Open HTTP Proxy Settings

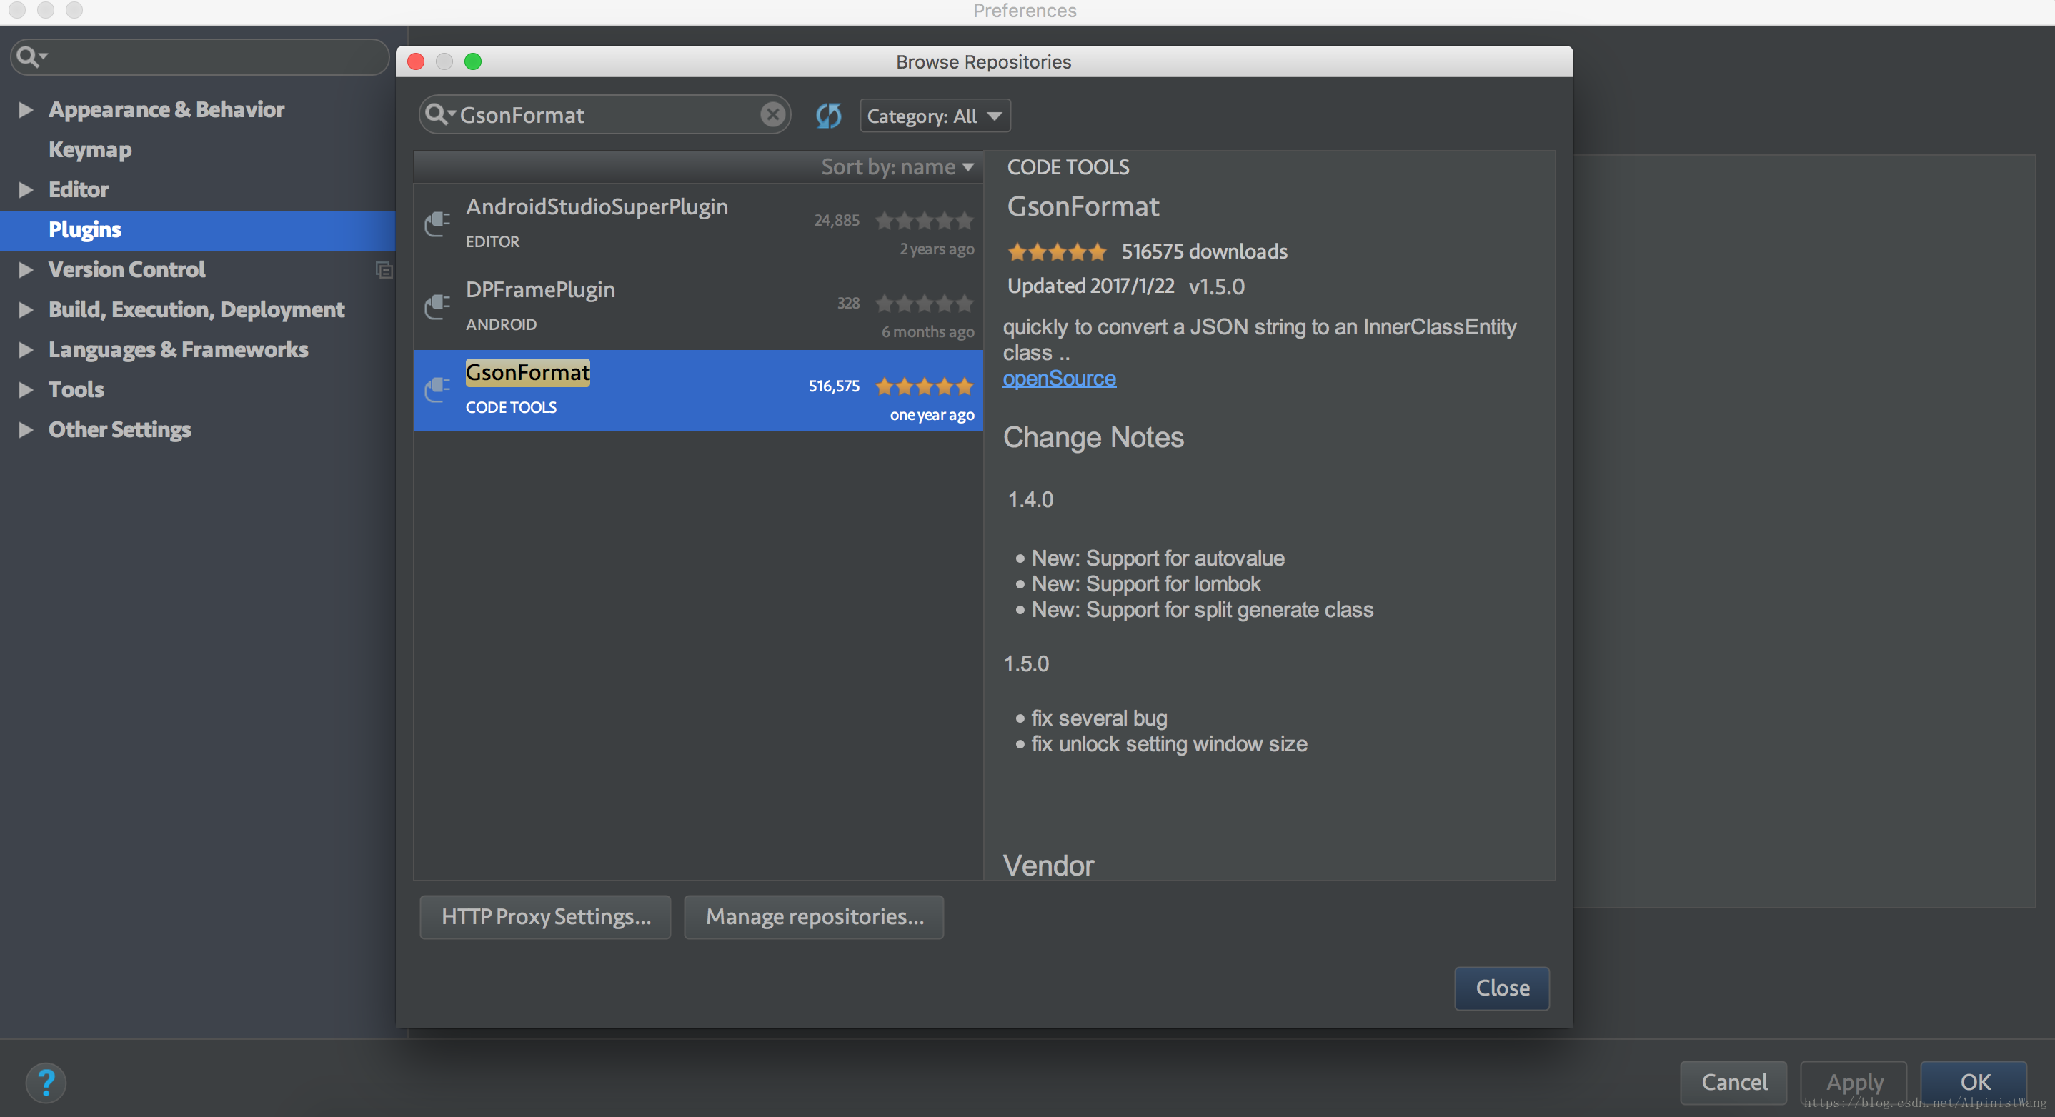tap(546, 917)
